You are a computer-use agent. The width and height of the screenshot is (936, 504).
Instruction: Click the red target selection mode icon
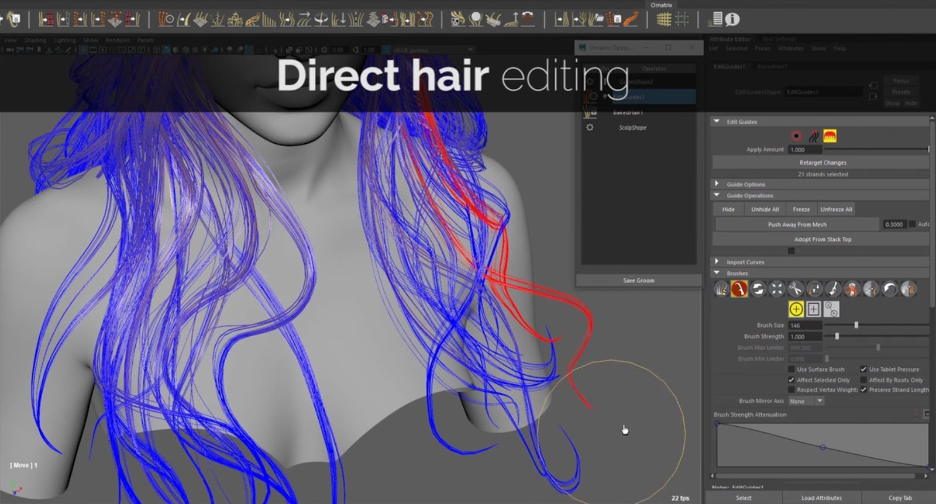click(x=796, y=136)
